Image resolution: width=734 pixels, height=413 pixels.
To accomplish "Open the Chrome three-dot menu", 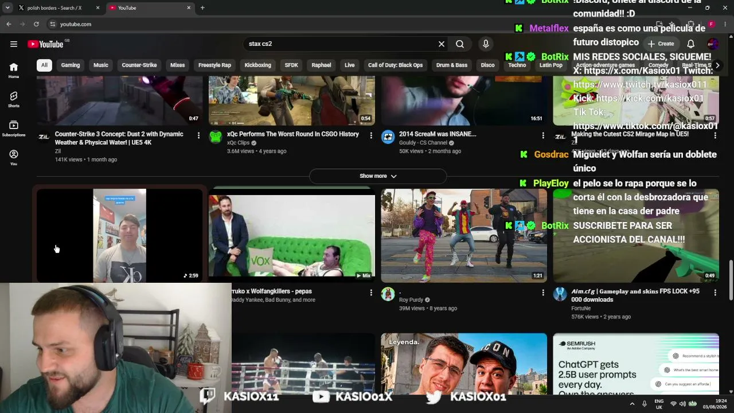I will (x=725, y=24).
